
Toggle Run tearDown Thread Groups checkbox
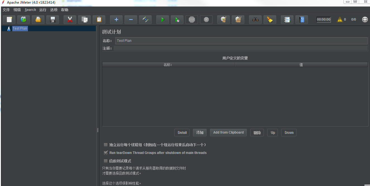coord(106,153)
